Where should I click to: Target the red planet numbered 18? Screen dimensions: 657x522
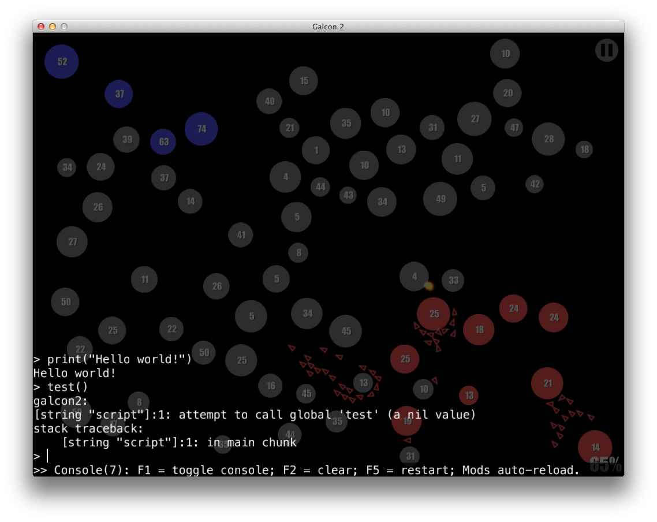pos(479,330)
